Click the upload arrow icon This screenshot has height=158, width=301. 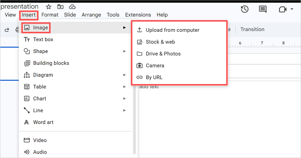140,30
